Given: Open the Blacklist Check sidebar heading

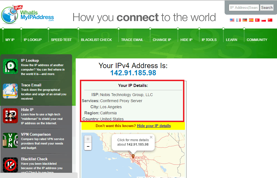Looking at the screenshot, I should (34, 159).
